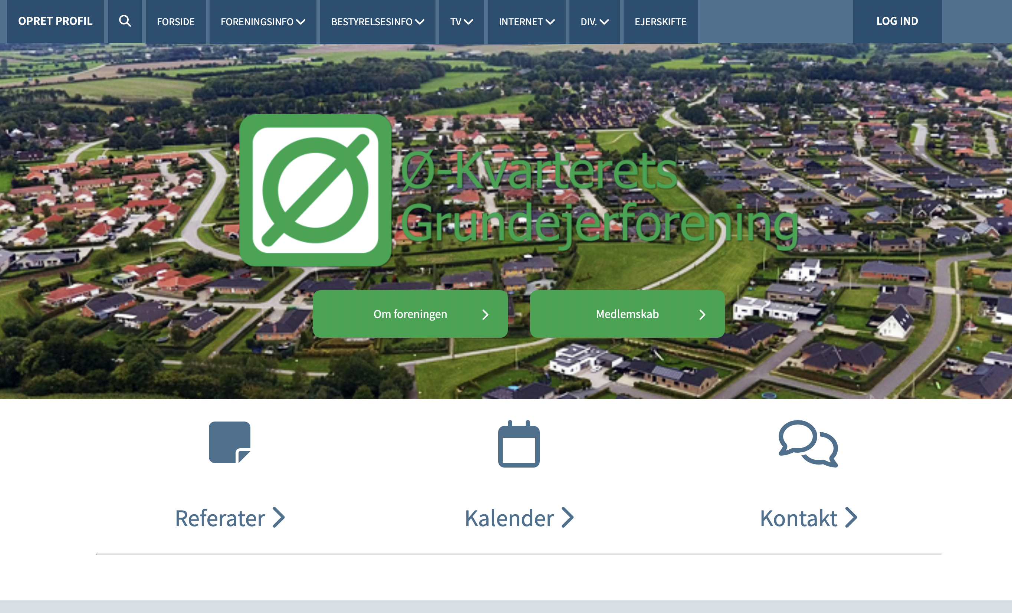
Task: Click the search magnifier icon
Action: 125,21
